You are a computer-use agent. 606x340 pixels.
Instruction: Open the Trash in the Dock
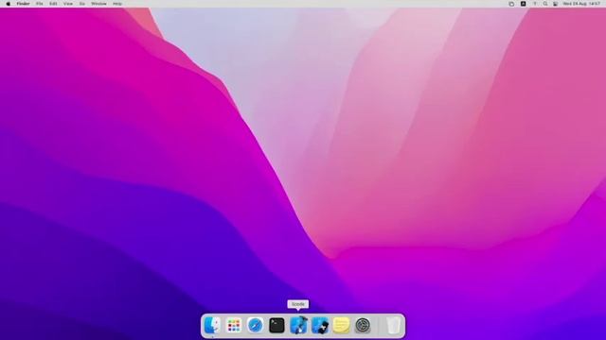coord(394,325)
